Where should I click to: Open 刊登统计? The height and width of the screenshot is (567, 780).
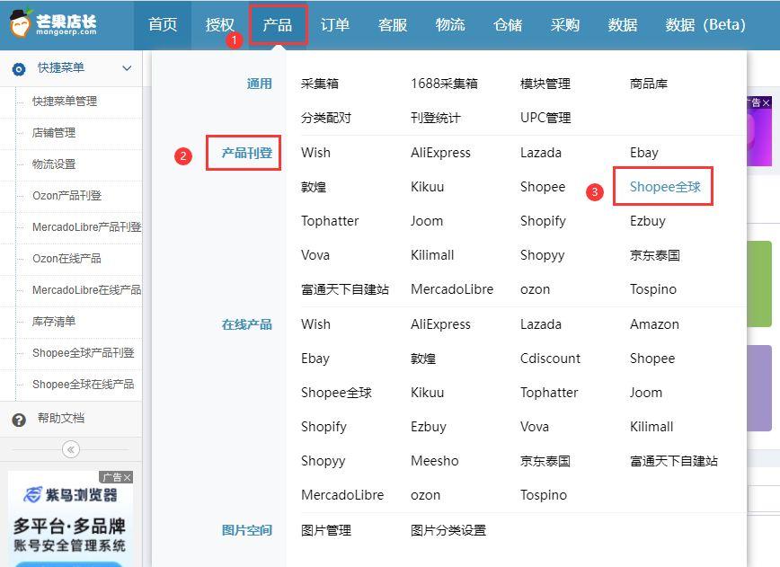[x=436, y=118]
